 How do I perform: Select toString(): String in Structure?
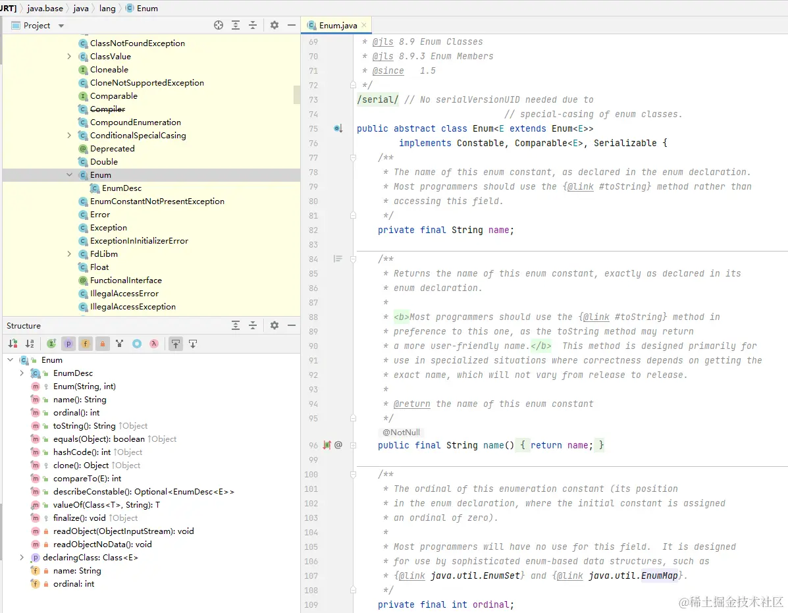click(84, 425)
